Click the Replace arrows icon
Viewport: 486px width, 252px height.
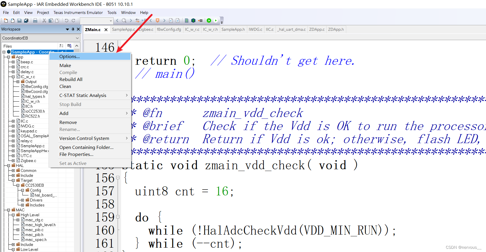[x=137, y=21]
